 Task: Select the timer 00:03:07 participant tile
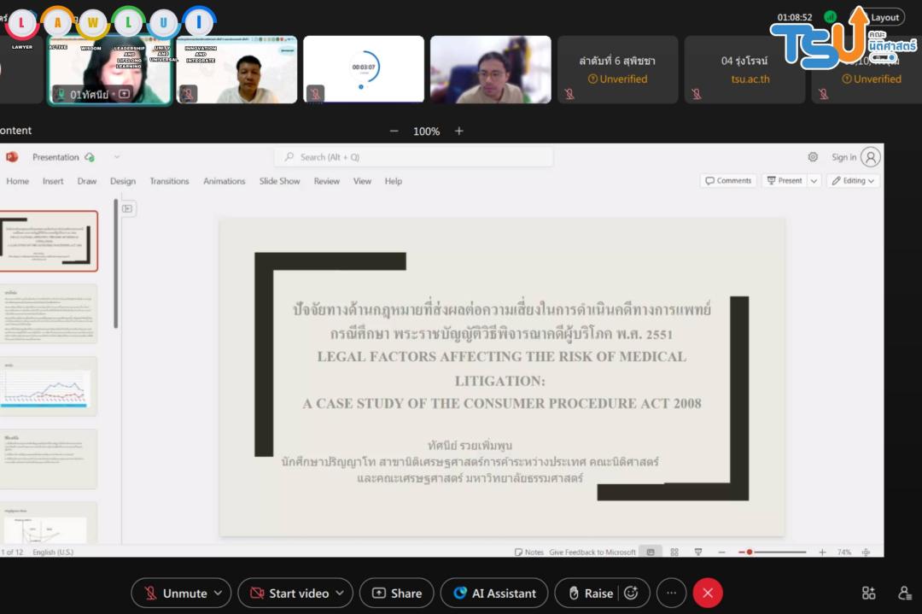(x=364, y=69)
